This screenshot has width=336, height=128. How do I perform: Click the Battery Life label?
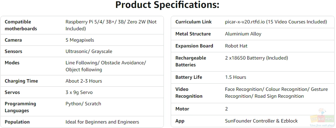point(189,77)
